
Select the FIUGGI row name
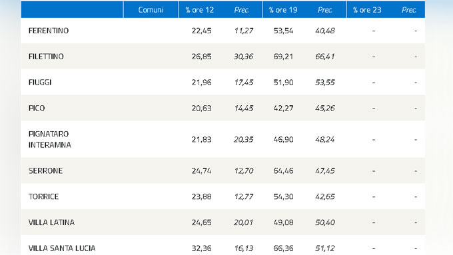(40, 83)
